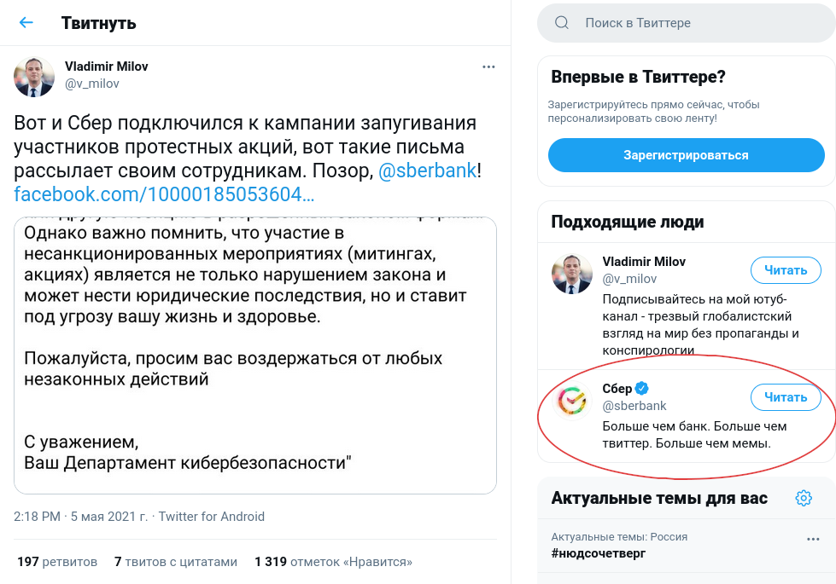Open the facebook.com link in the tweet
Image resolution: width=836 pixels, height=584 pixels.
click(164, 194)
